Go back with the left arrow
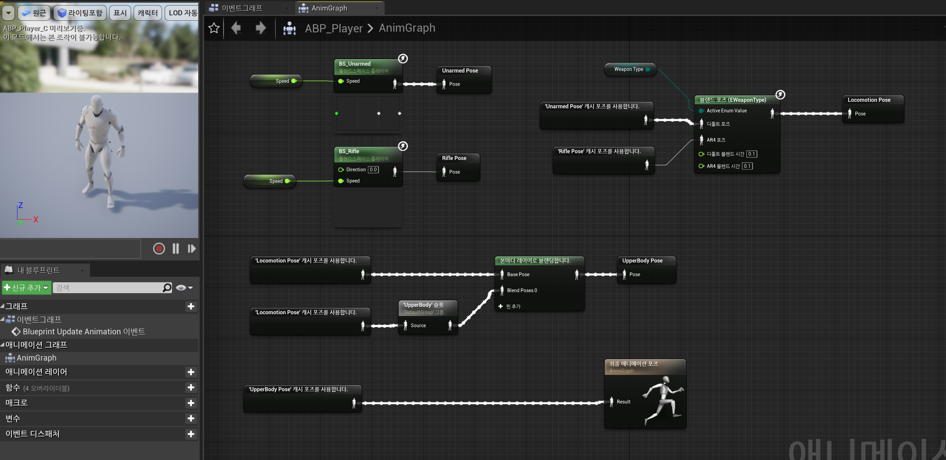 pos(236,28)
